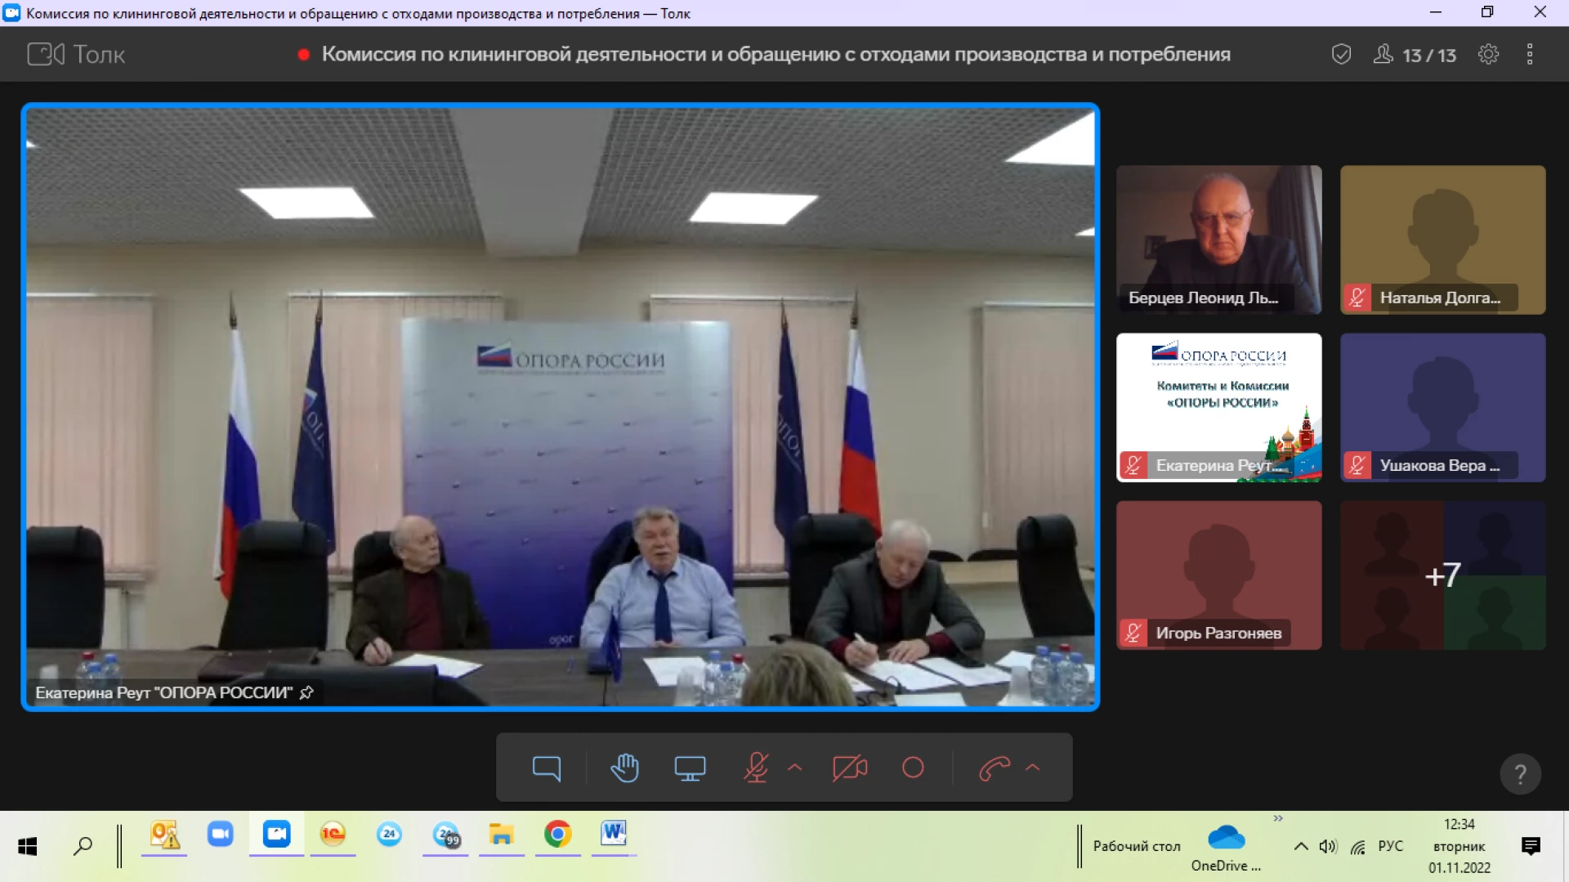Open Google Chrome from taskbar

(557, 835)
